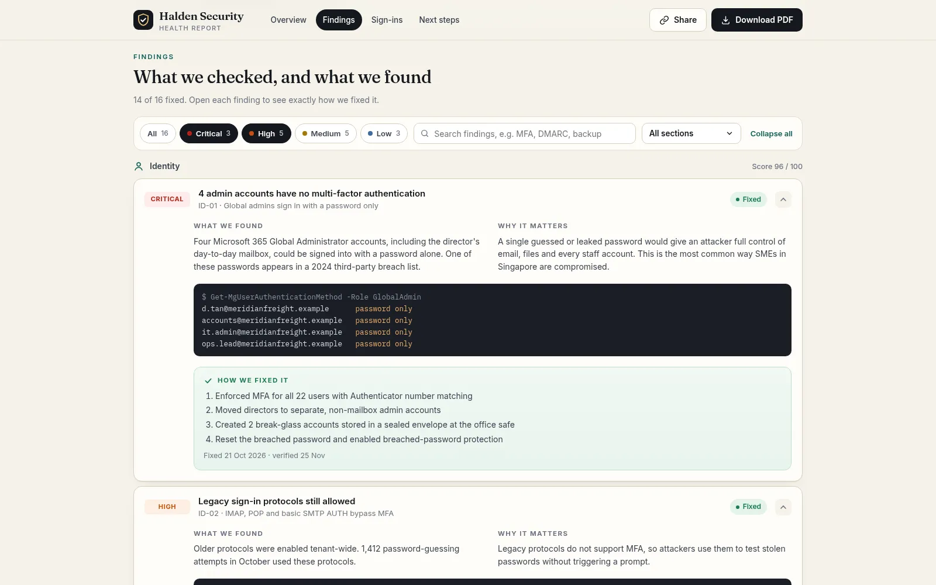Image resolution: width=936 pixels, height=585 pixels.
Task: Open the Overview tab
Action: point(288,20)
